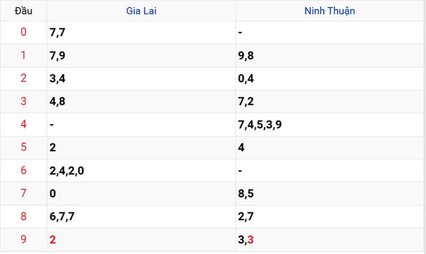The image size is (426, 254).
Task: Click Ninh Thuận value 8,5 in row 7
Action: (x=246, y=193)
